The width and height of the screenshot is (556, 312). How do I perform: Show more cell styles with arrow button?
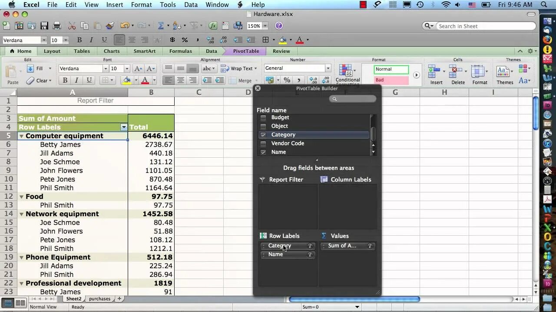coord(416,75)
